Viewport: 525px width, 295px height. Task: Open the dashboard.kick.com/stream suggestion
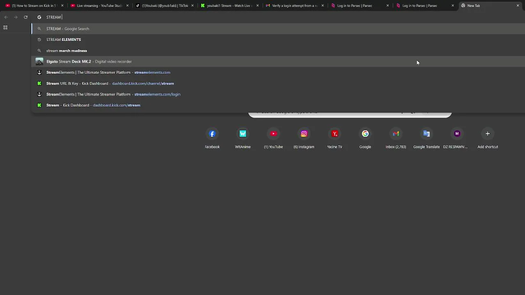[278, 105]
